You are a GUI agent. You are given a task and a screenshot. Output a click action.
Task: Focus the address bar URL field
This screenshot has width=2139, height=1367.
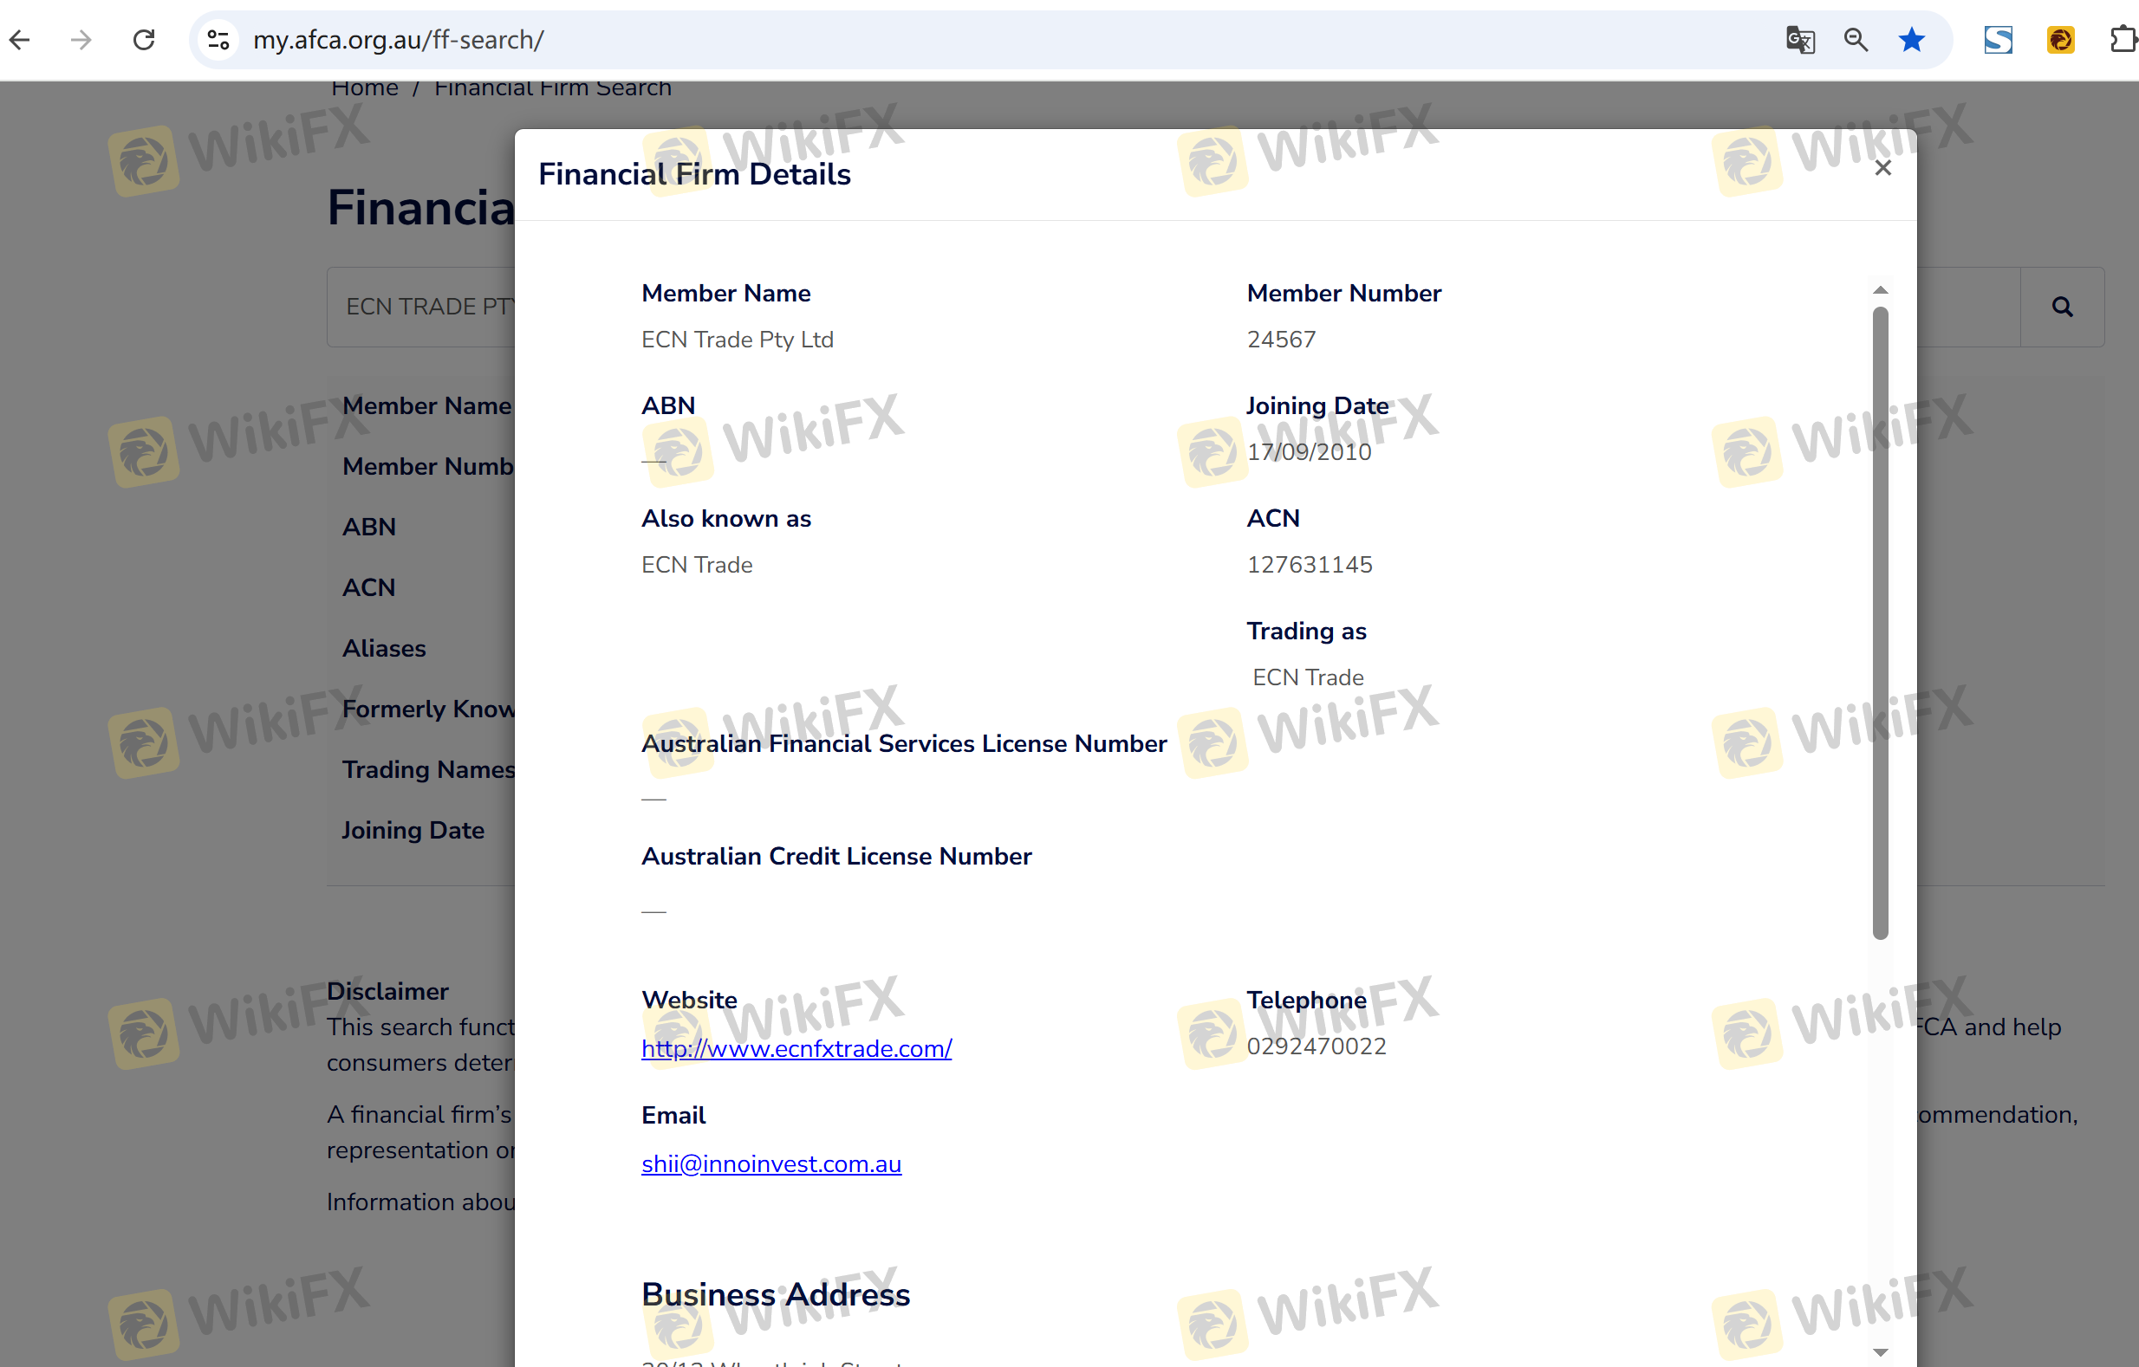(977, 39)
